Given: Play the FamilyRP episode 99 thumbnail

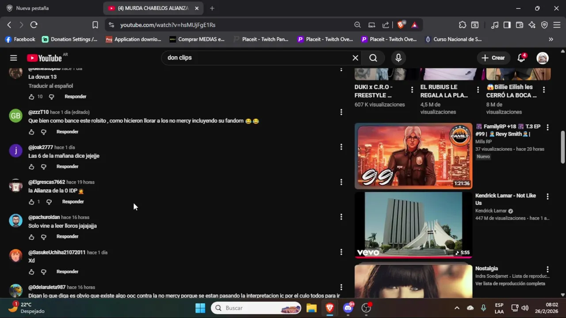Looking at the screenshot, I should coord(413,156).
